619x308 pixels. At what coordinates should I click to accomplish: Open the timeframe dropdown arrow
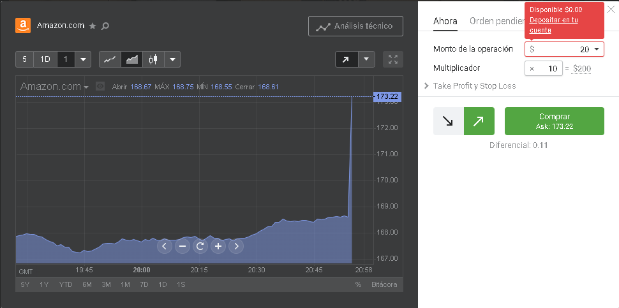[83, 59]
